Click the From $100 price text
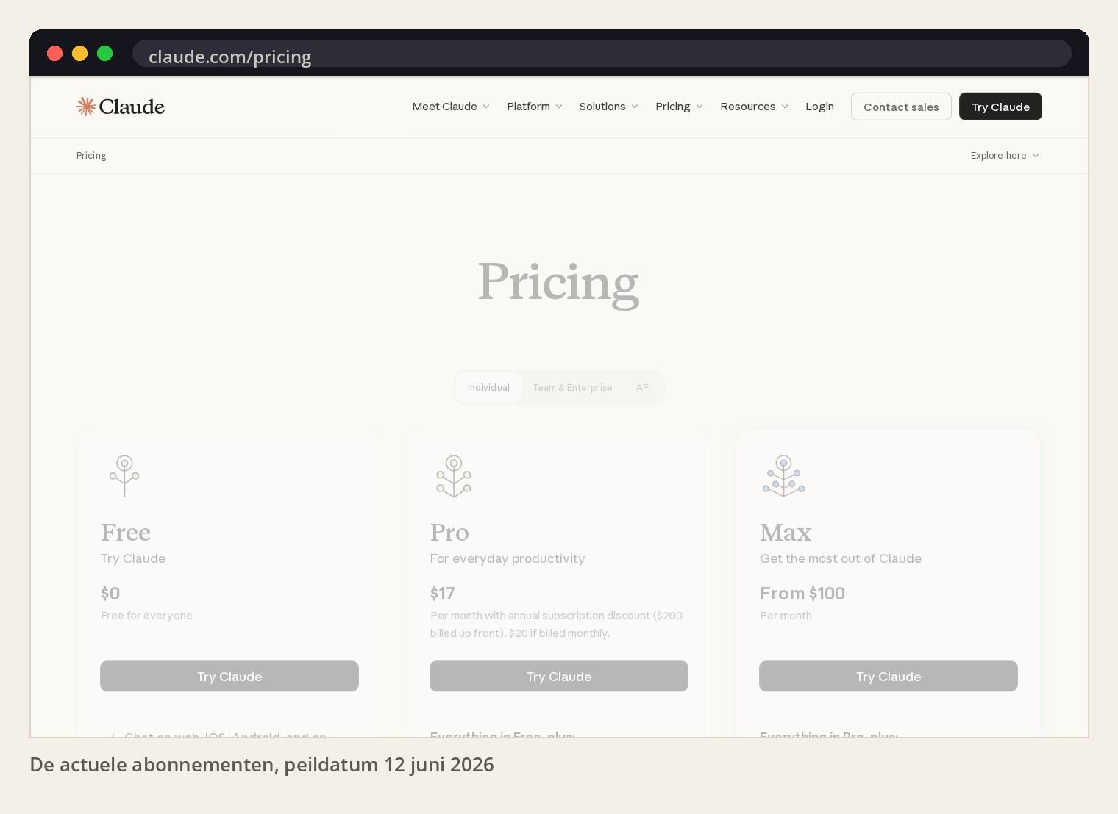This screenshot has height=814, width=1118. coord(802,593)
